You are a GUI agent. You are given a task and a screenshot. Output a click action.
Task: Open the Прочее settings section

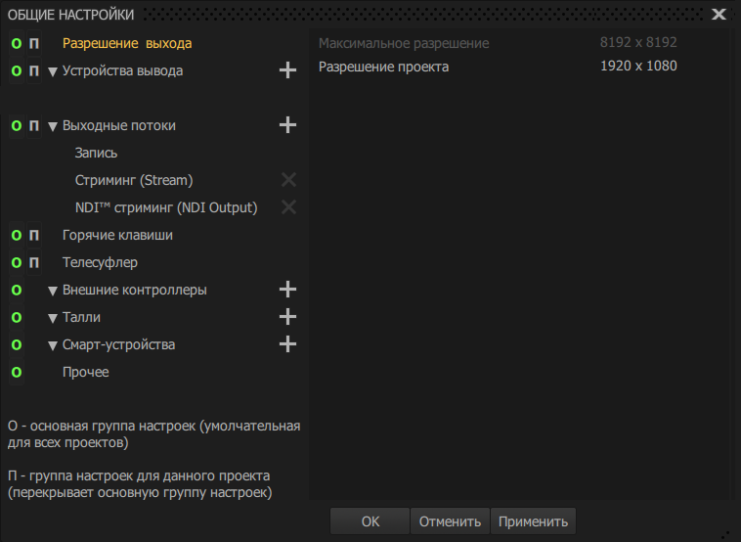[x=86, y=372]
